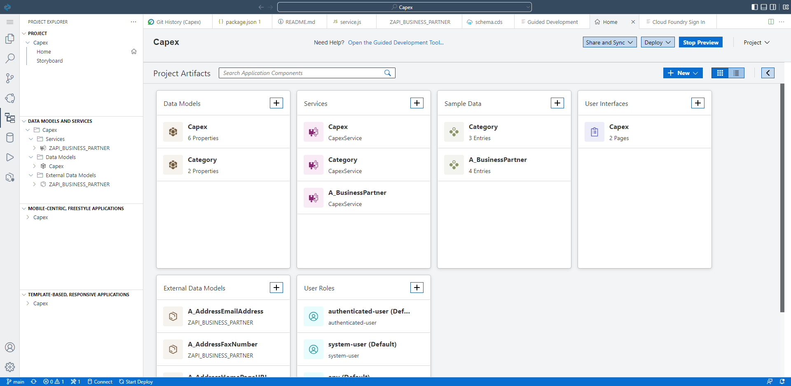This screenshot has height=386, width=791.
Task: Add a new Service using the plus icon
Action: [417, 103]
